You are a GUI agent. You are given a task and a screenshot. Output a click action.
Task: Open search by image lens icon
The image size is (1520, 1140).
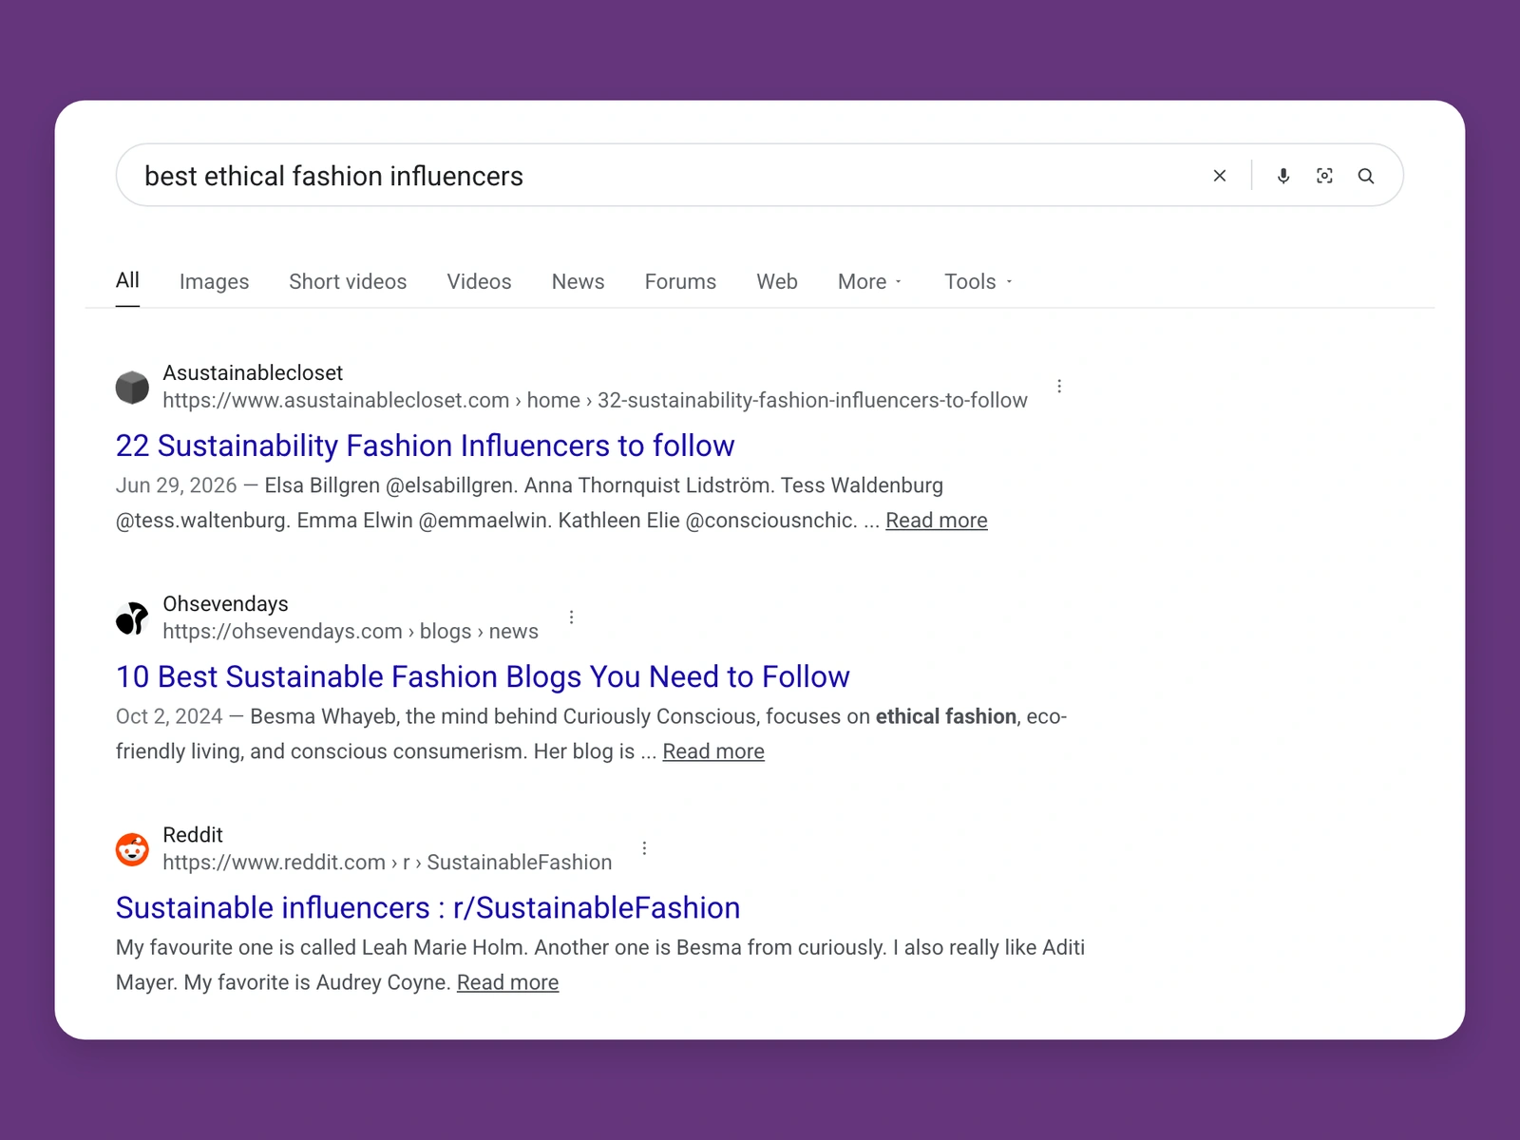[x=1324, y=176]
